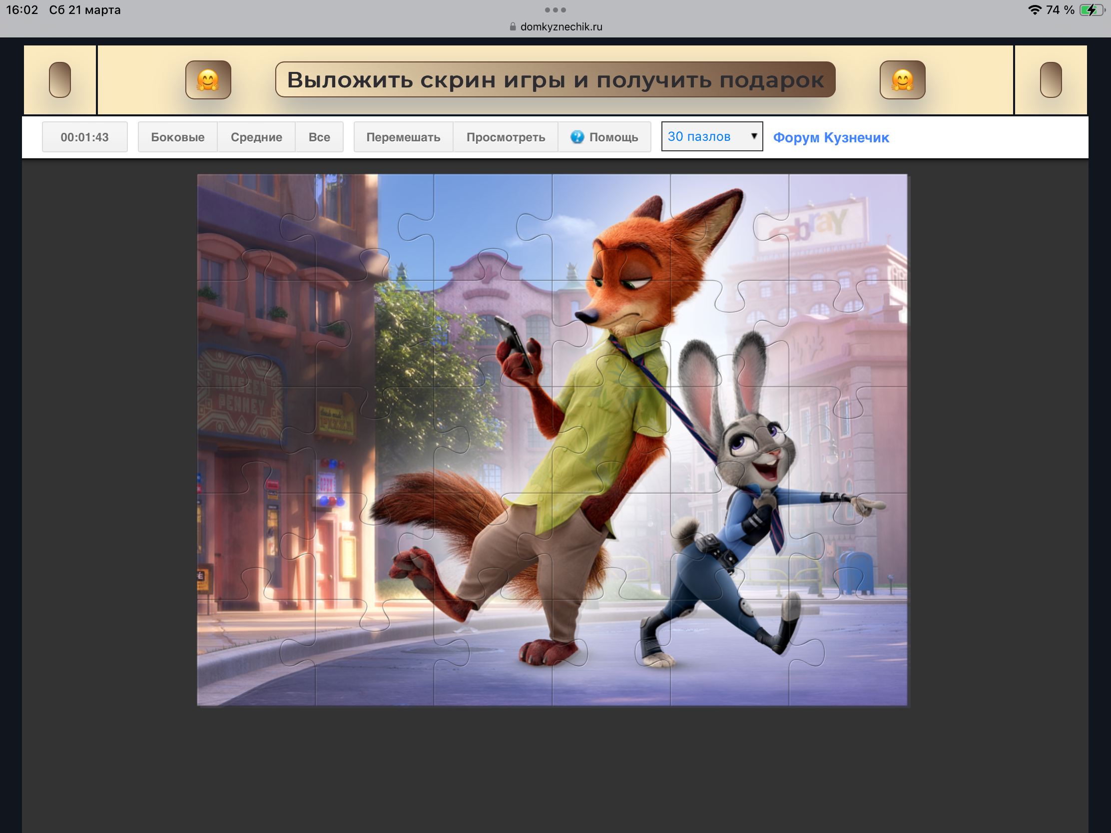
Task: Tap the battery charging icon in status bar
Action: click(1091, 10)
